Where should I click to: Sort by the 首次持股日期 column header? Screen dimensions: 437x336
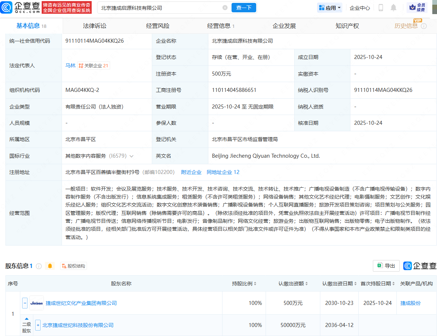tap(378, 284)
